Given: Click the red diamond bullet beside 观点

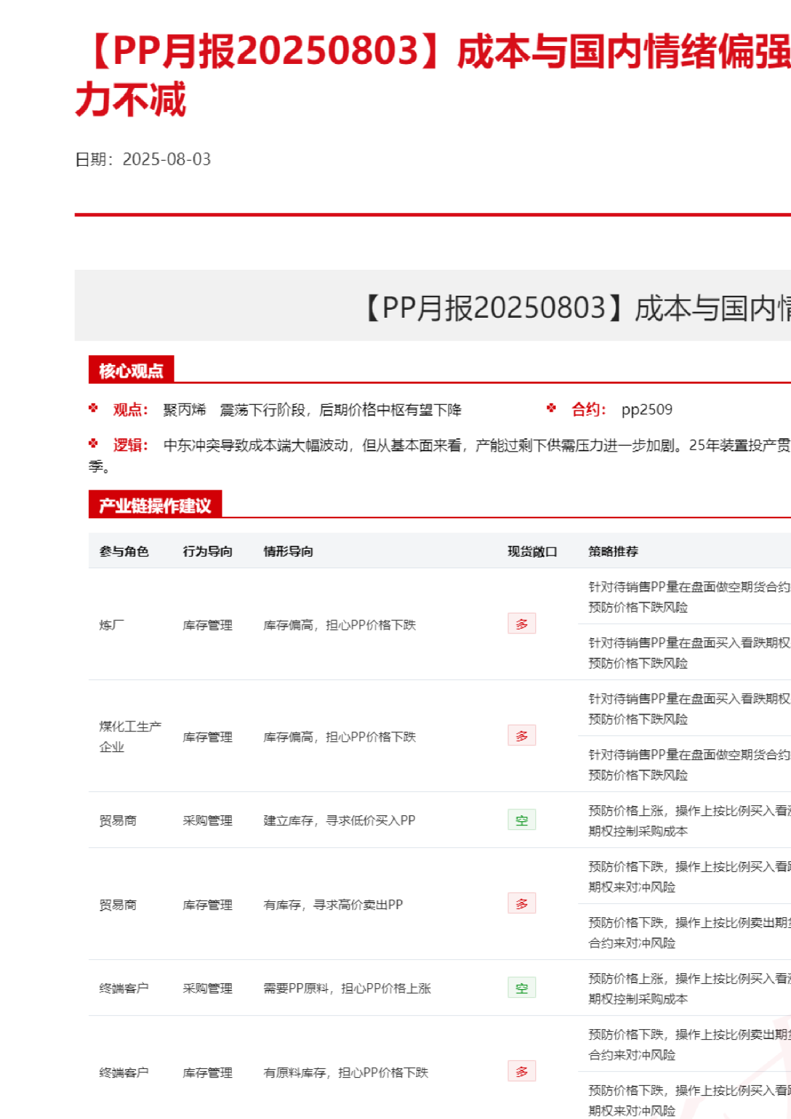Looking at the screenshot, I should [x=93, y=408].
